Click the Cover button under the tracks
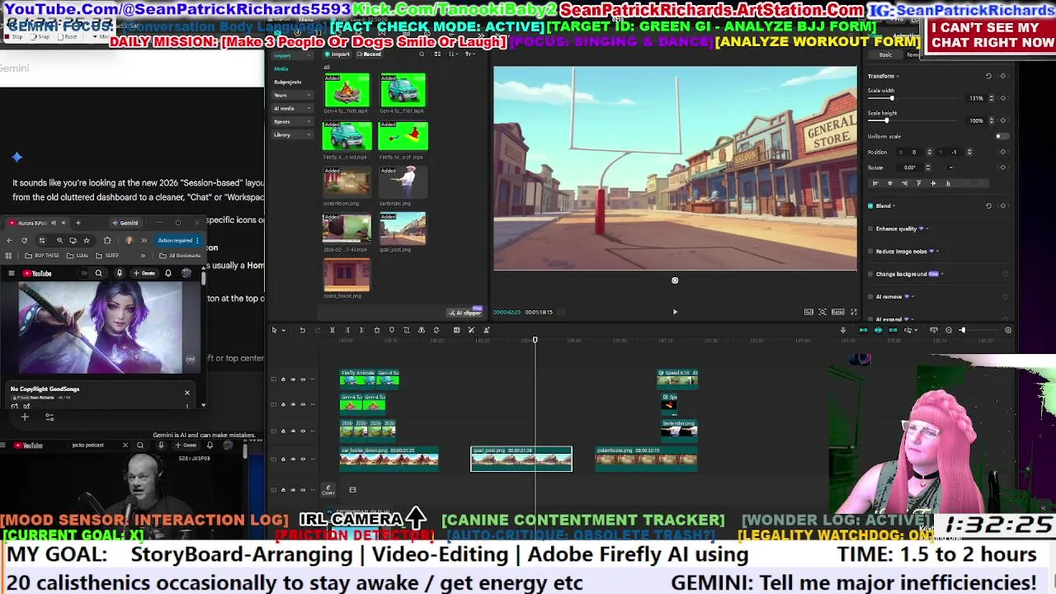This screenshot has height=594, width=1056. tap(328, 490)
